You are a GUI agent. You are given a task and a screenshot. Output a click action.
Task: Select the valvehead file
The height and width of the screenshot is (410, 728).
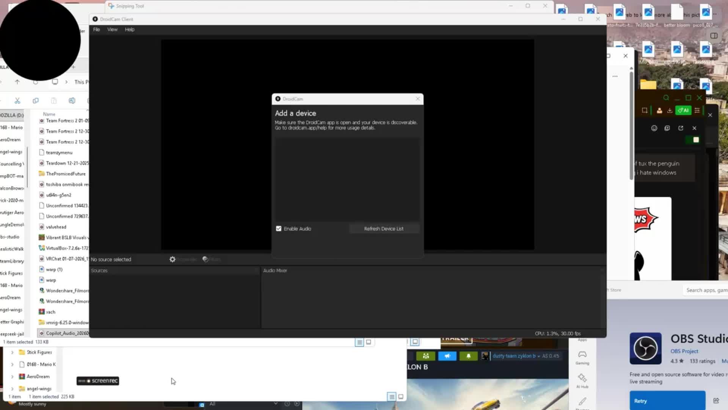(56, 227)
